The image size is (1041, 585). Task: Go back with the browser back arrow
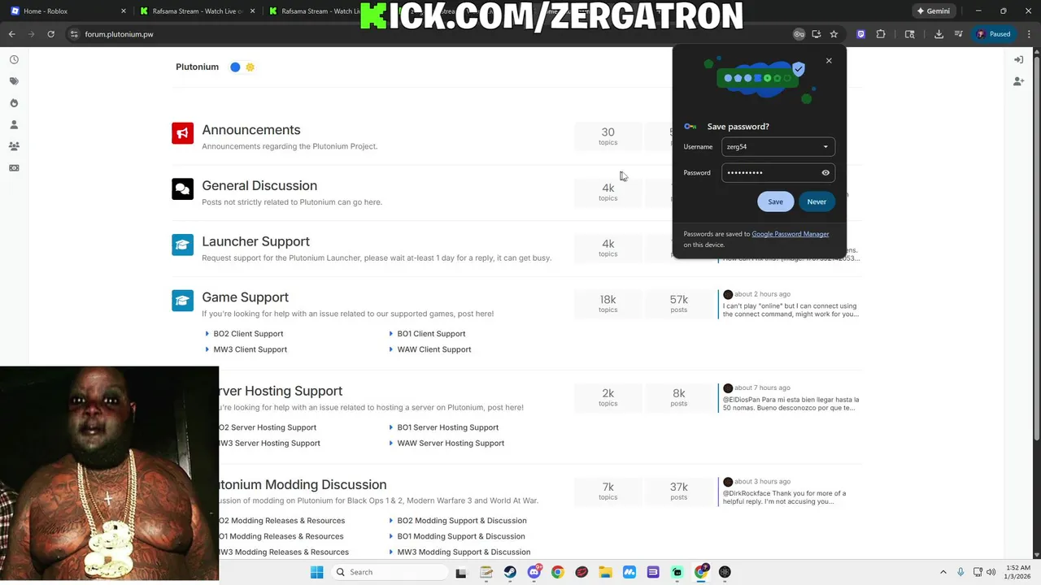tap(11, 34)
